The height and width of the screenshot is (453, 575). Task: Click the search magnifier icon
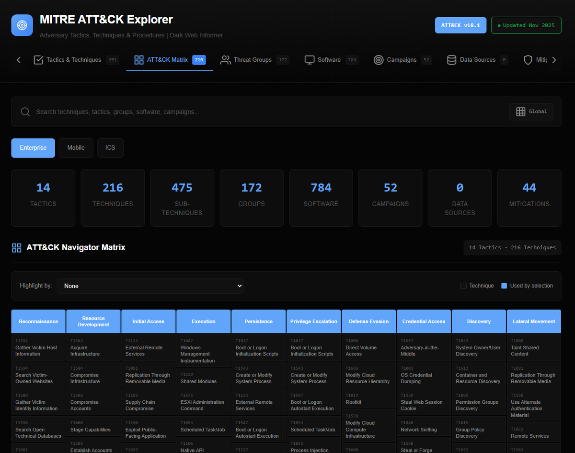click(x=25, y=112)
